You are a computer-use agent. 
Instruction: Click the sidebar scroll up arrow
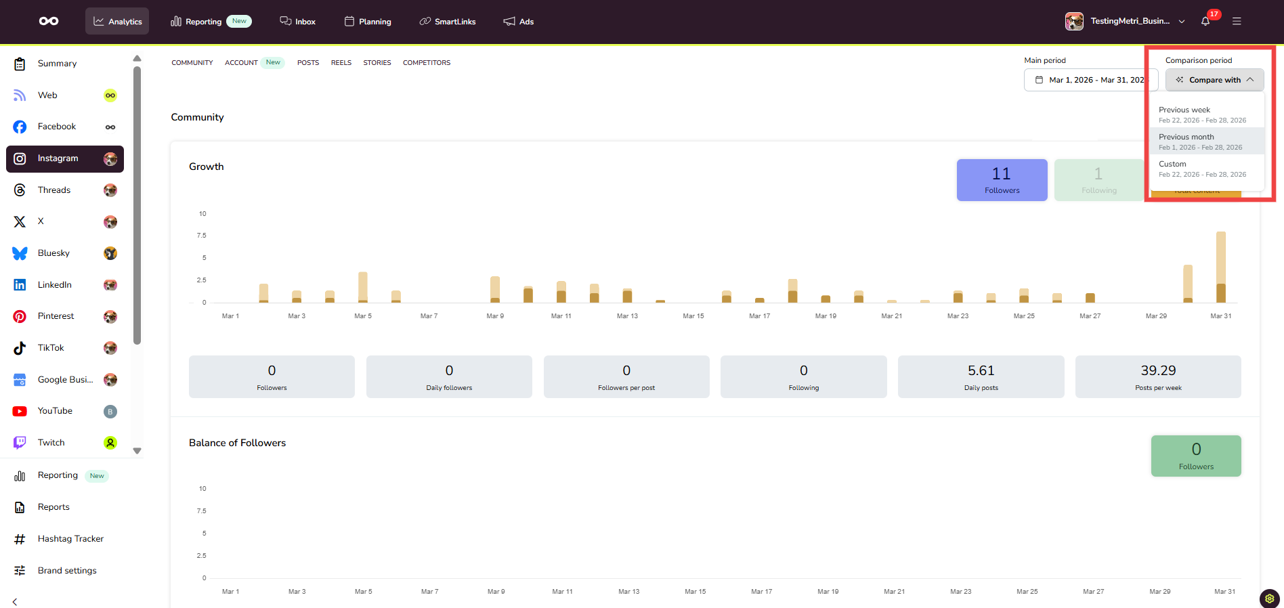[x=137, y=58]
